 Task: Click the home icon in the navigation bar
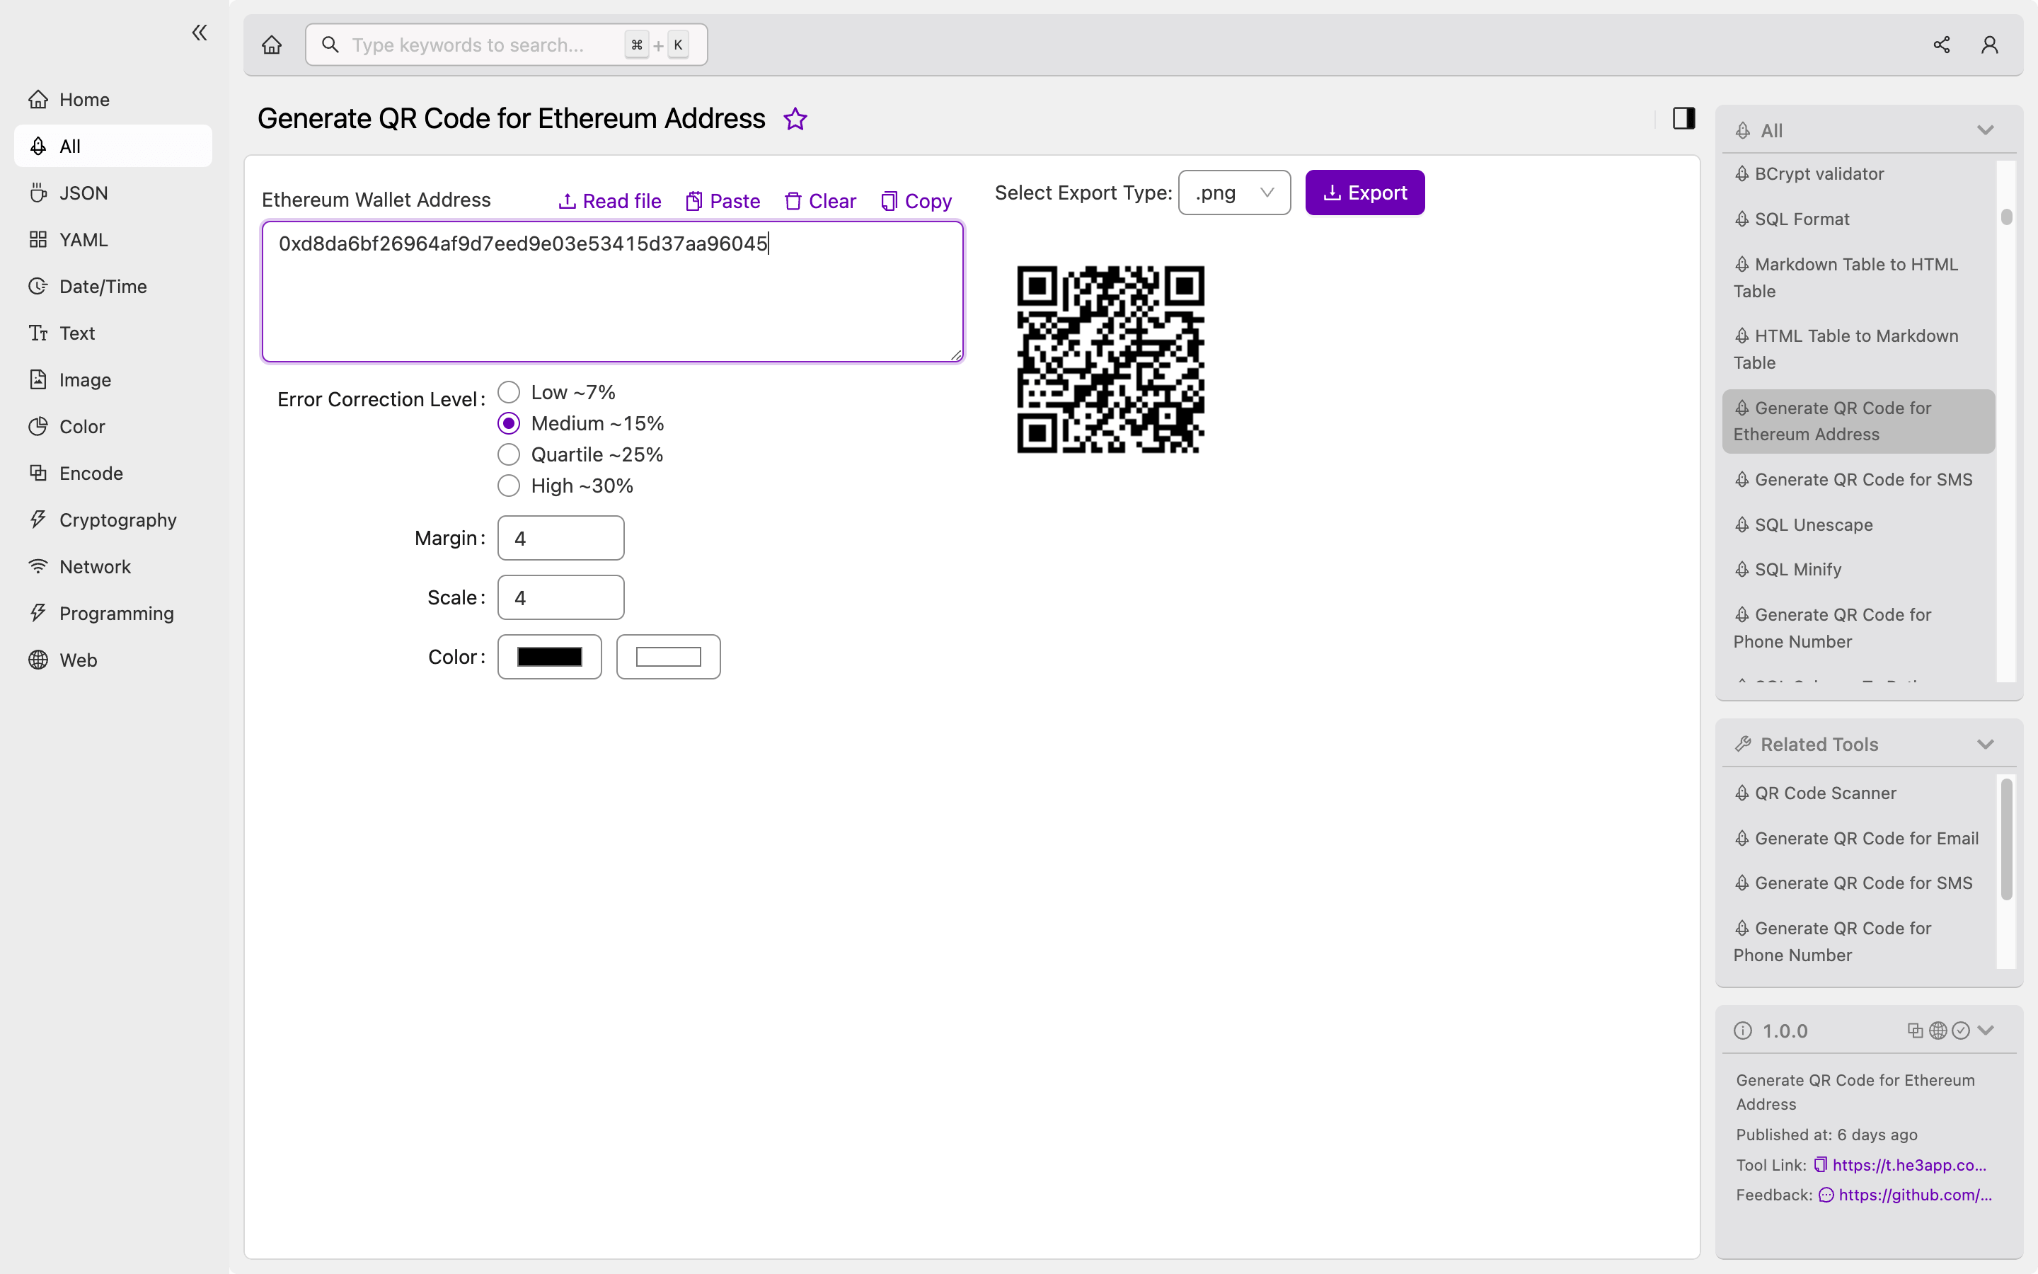pos(272,44)
